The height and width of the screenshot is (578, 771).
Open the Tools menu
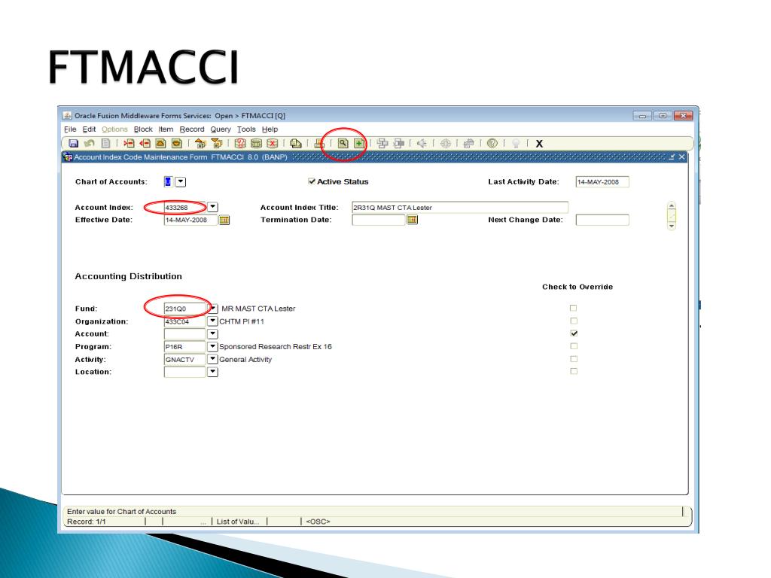[246, 129]
